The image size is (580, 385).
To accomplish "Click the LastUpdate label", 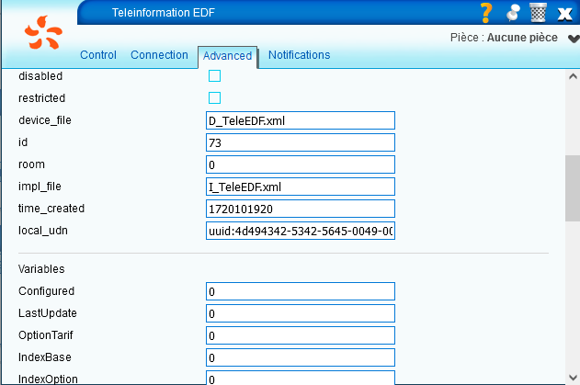I will [48, 313].
